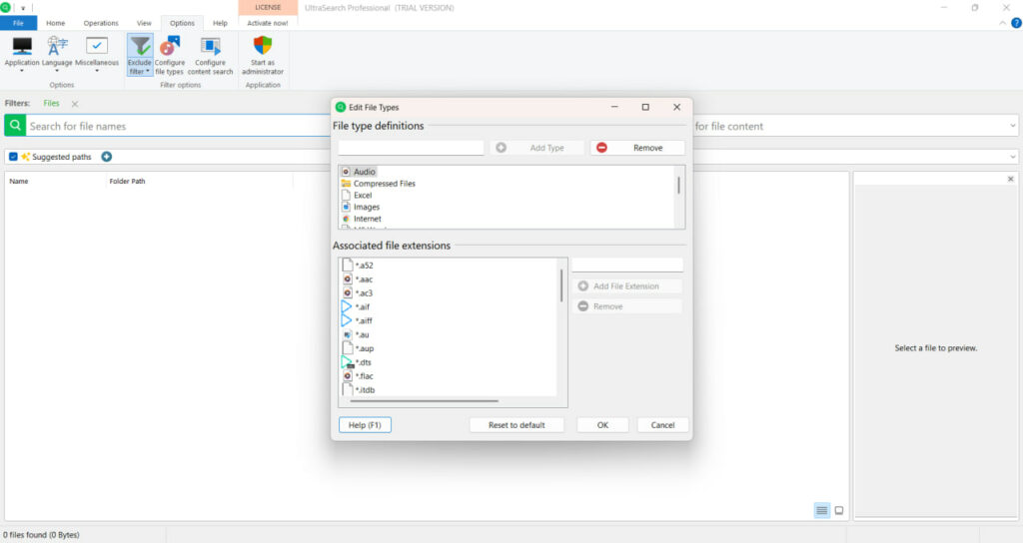Click the Folder Path column header
Screen dimensions: 1023x543
[x=127, y=182]
